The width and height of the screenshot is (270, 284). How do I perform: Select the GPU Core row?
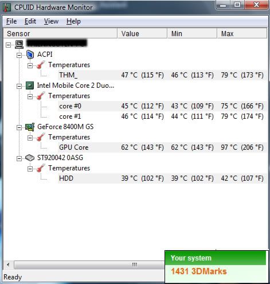(x=162, y=147)
